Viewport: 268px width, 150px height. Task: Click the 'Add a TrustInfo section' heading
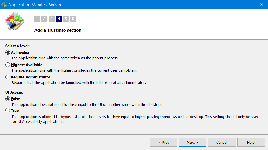coord(58,30)
